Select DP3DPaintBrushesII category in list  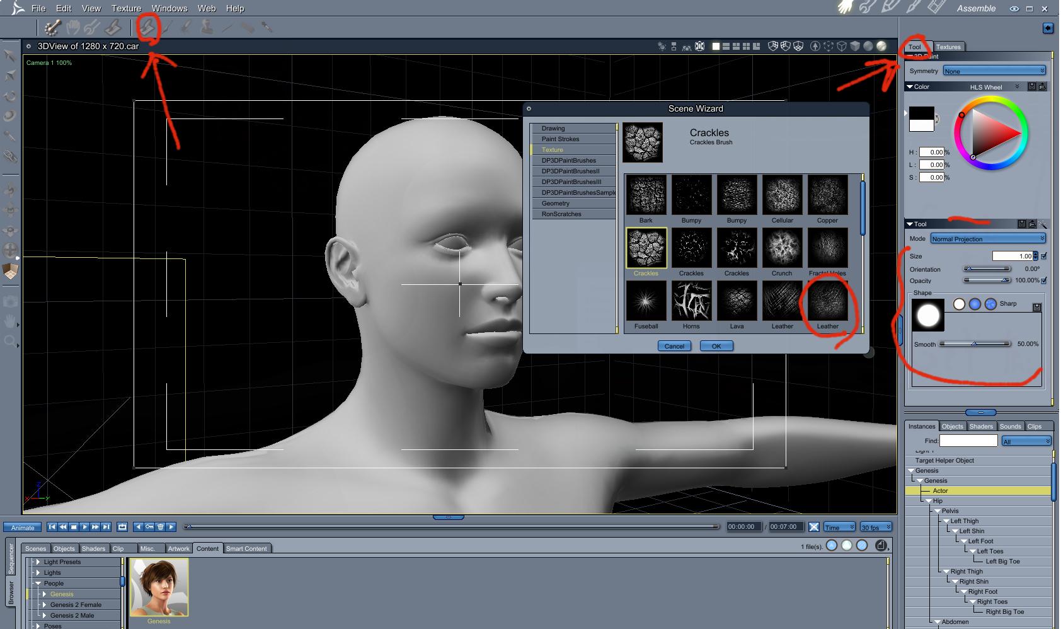coord(573,171)
